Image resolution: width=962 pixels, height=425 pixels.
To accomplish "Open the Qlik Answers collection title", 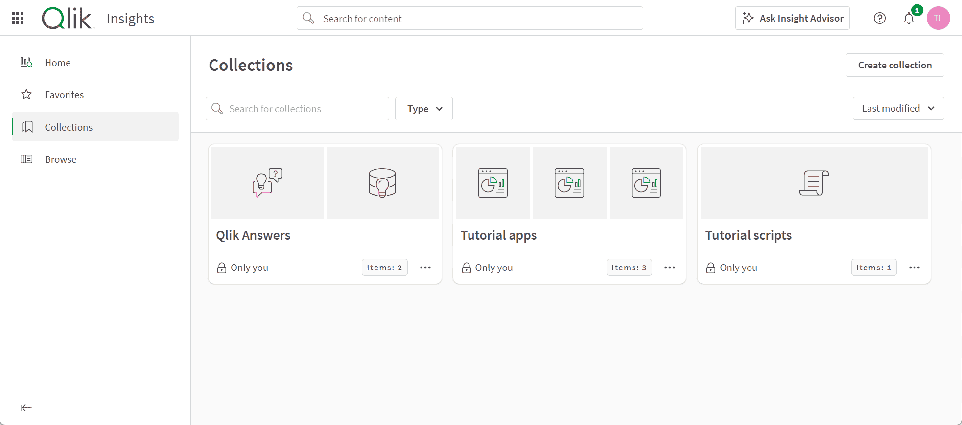I will click(x=253, y=235).
